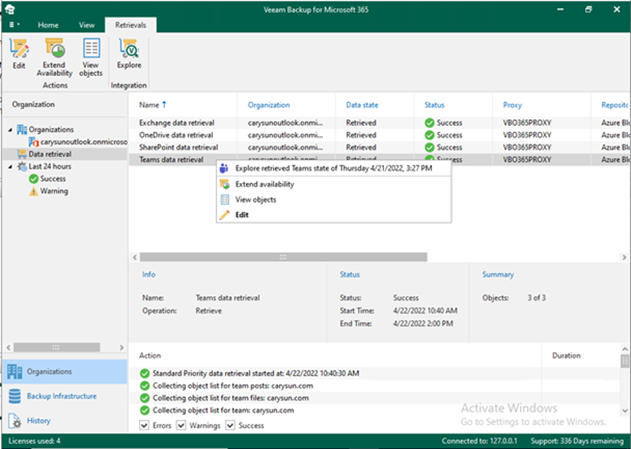The width and height of the screenshot is (631, 449).
Task: Switch to the View tab
Action: (86, 25)
